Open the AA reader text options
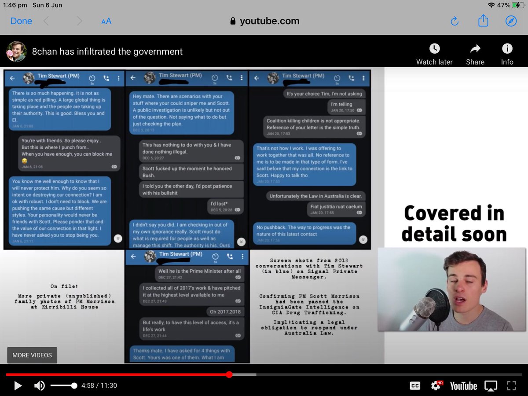Image resolution: width=528 pixels, height=396 pixels. [x=106, y=21]
